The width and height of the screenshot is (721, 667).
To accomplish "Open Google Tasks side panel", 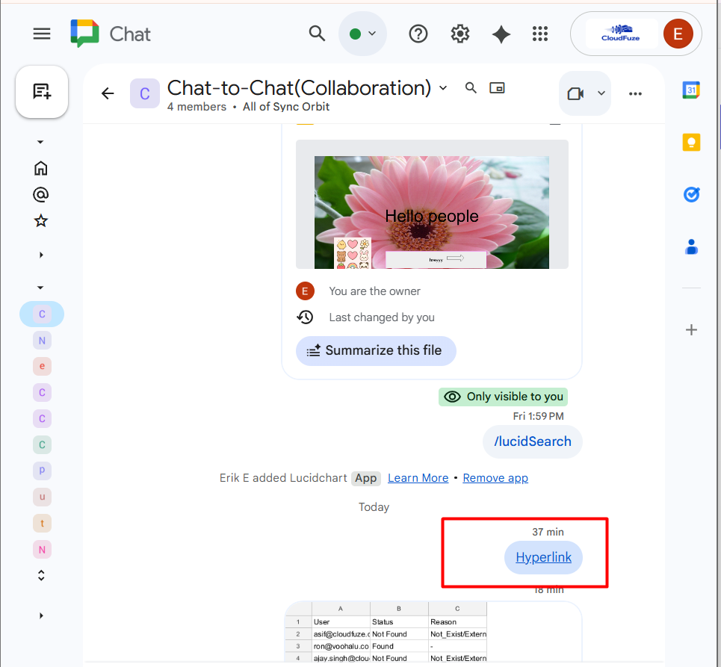I will click(x=691, y=194).
